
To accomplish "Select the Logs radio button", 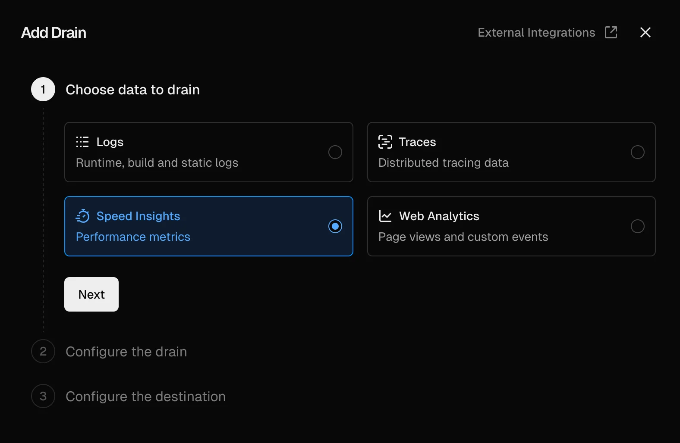I will pos(335,152).
